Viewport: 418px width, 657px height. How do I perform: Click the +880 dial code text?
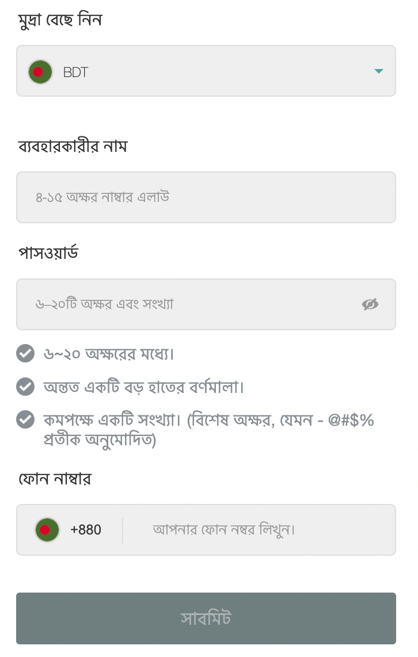tap(86, 530)
